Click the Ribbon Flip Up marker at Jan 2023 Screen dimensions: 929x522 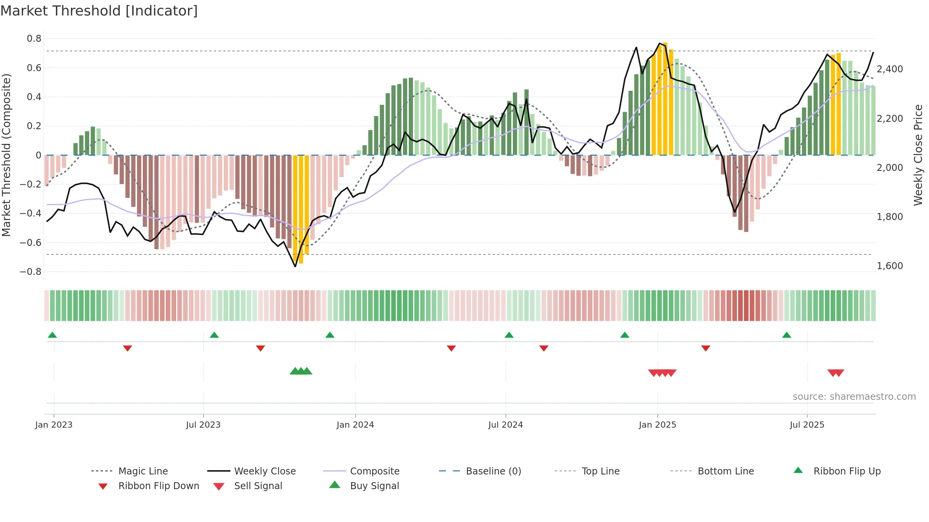click(x=52, y=335)
